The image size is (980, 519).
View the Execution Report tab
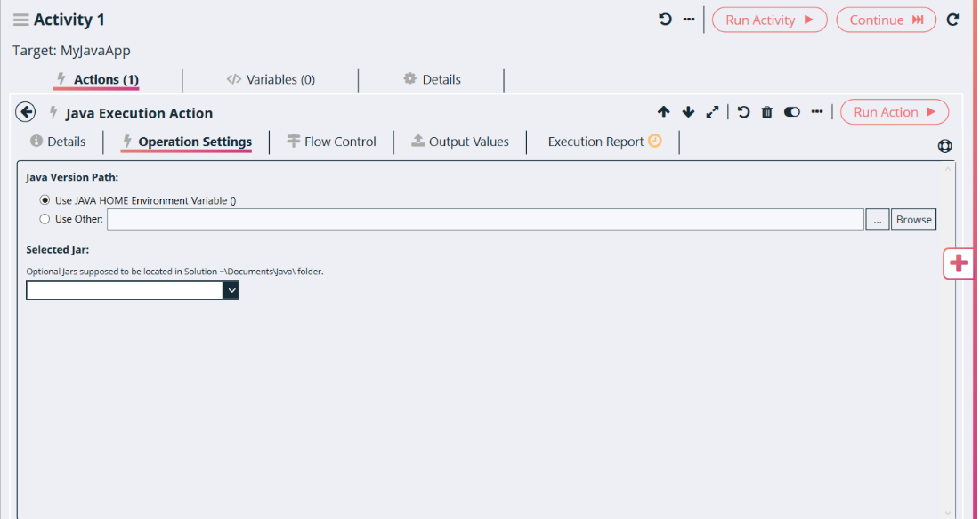pyautogui.click(x=604, y=142)
